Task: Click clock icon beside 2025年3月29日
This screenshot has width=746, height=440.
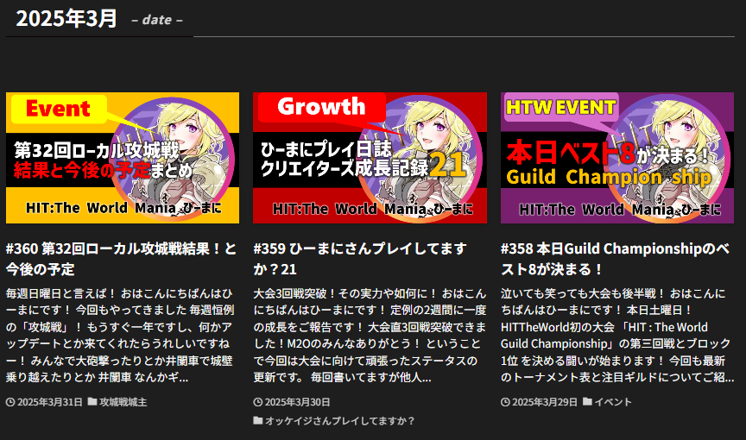Action: (x=505, y=402)
